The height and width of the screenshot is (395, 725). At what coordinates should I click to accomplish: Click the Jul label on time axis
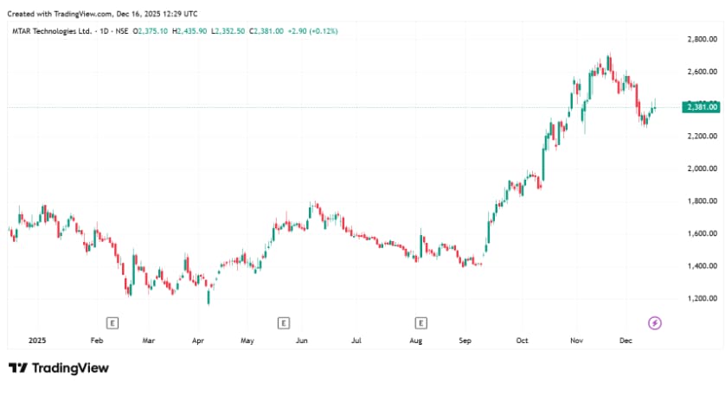[x=356, y=341]
